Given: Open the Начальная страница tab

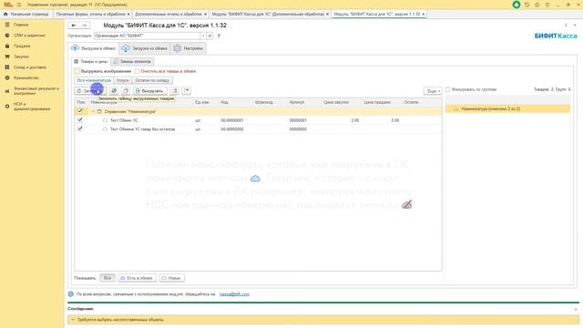Looking at the screenshot, I should (26, 15).
